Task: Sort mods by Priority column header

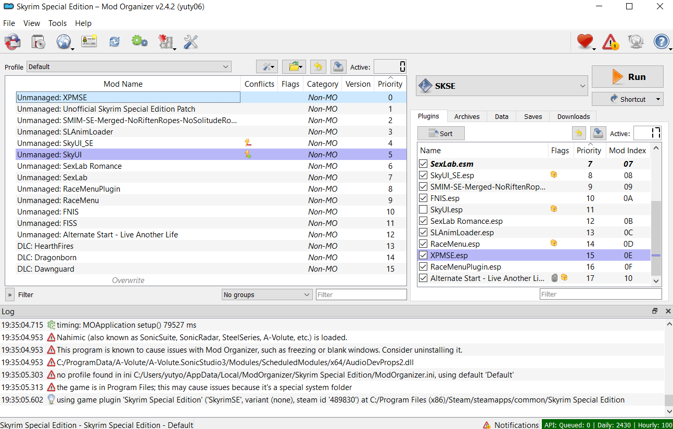Action: point(390,84)
